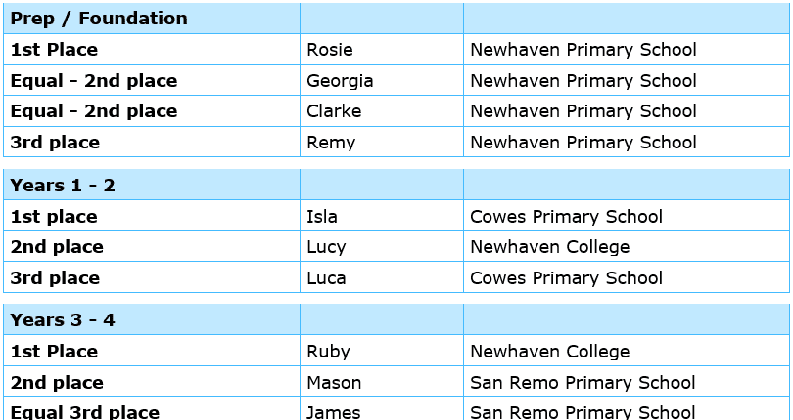This screenshot has width=793, height=420.
Task: Click Newhaven College in Ruby's row
Action: 549,352
